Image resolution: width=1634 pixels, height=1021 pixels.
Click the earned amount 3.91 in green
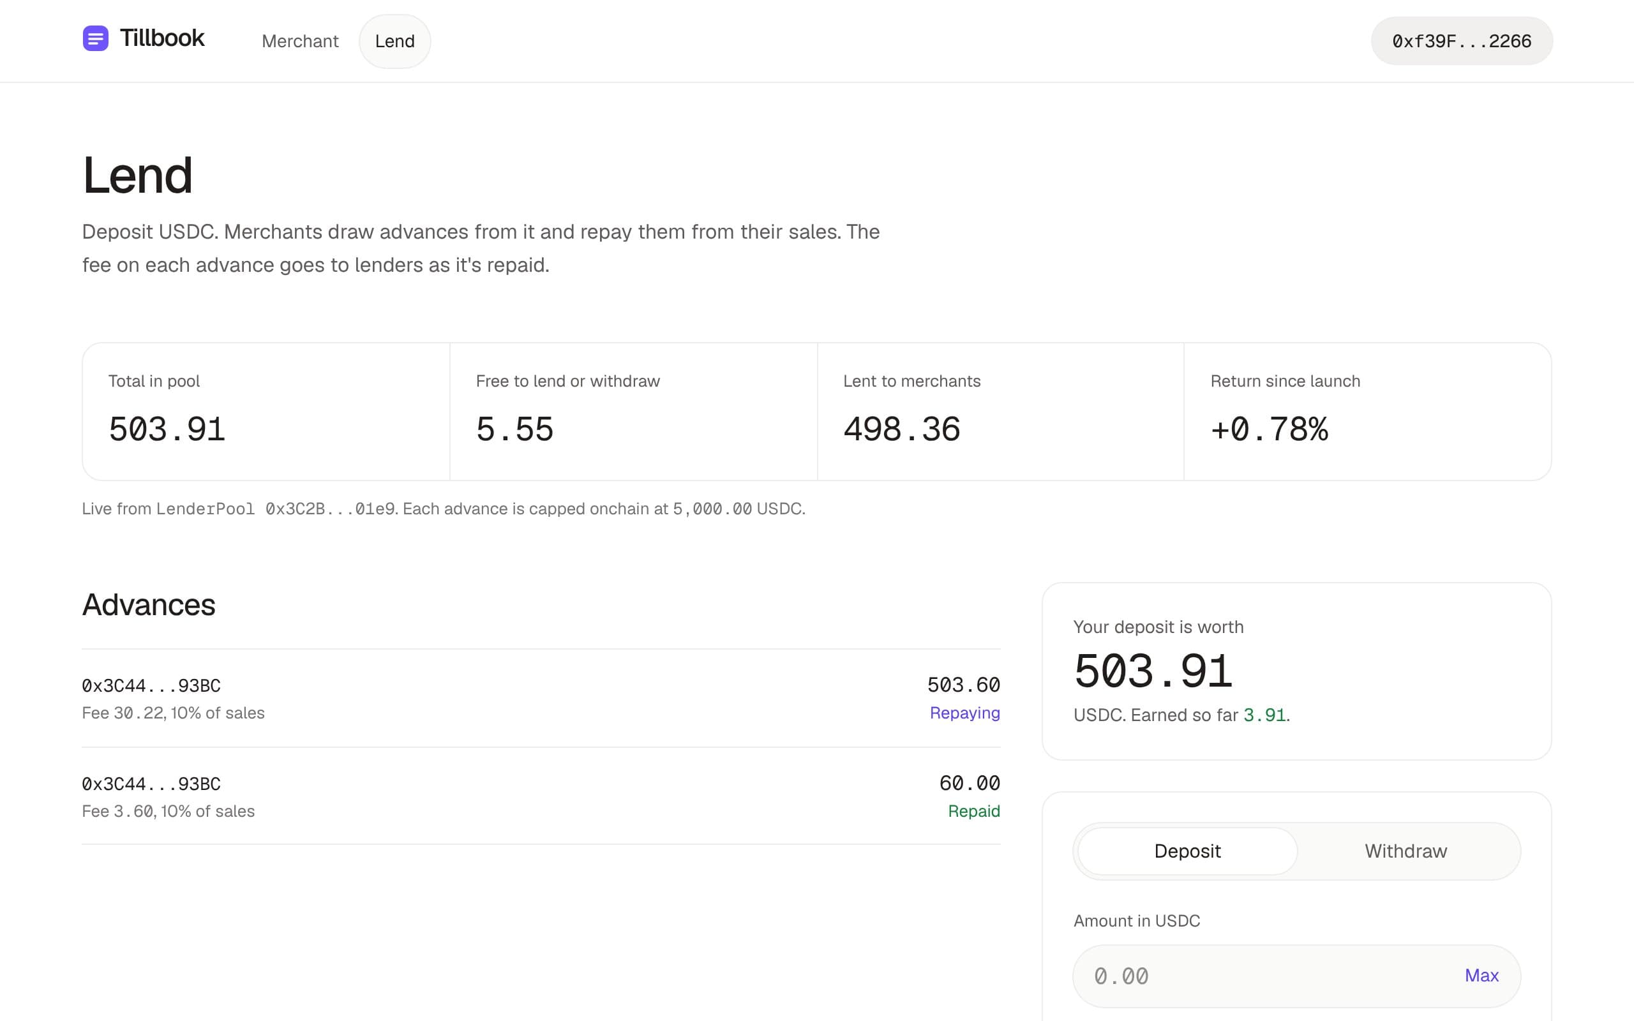coord(1264,715)
